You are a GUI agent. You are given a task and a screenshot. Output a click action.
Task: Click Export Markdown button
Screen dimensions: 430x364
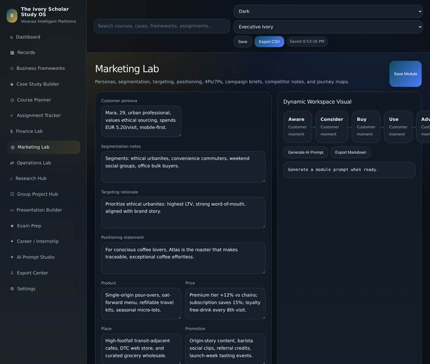[350, 152]
